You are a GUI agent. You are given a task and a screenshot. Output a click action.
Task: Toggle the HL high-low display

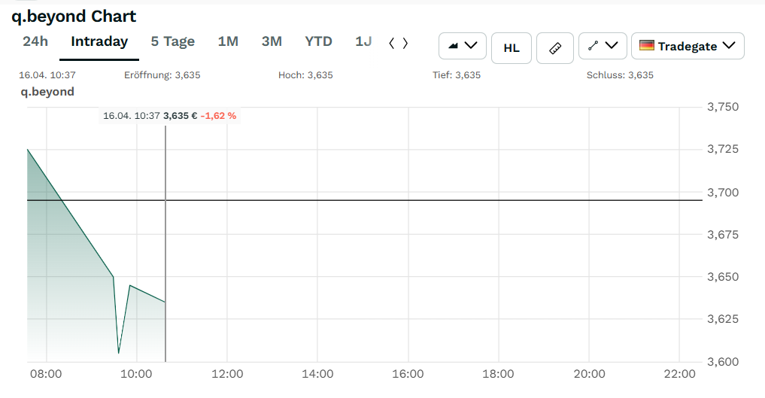[x=511, y=47]
